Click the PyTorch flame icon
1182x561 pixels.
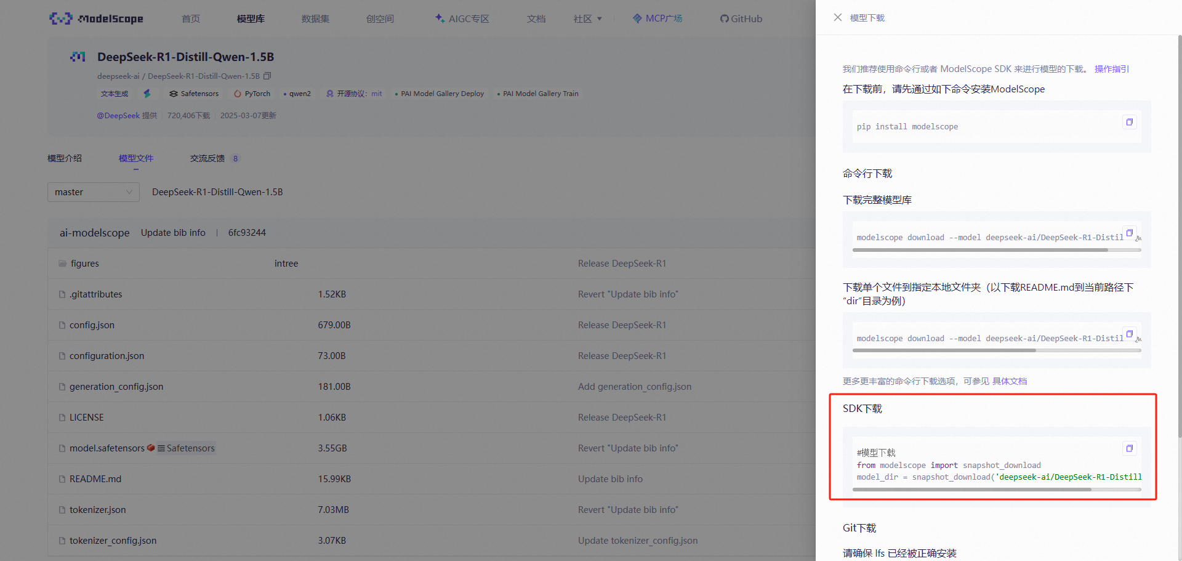238,94
